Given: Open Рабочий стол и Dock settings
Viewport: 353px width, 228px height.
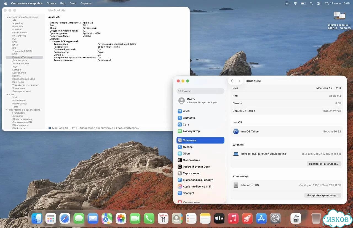Looking at the screenshot, I should click(200, 167).
